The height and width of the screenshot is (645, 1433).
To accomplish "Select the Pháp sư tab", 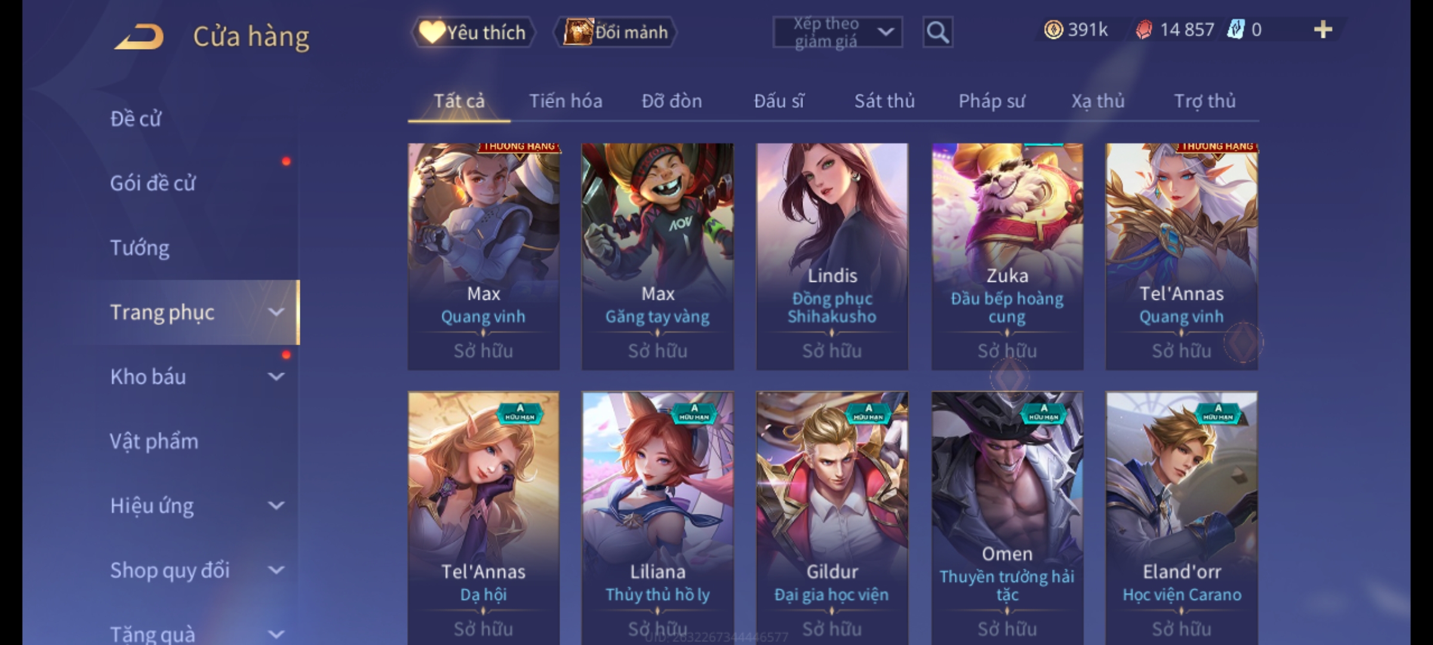I will tap(992, 101).
